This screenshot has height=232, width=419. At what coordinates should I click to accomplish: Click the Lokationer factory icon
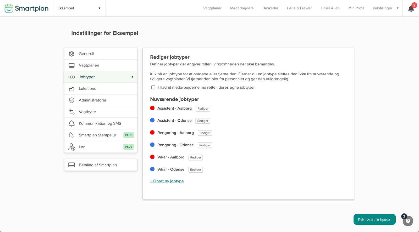pyautogui.click(x=71, y=89)
